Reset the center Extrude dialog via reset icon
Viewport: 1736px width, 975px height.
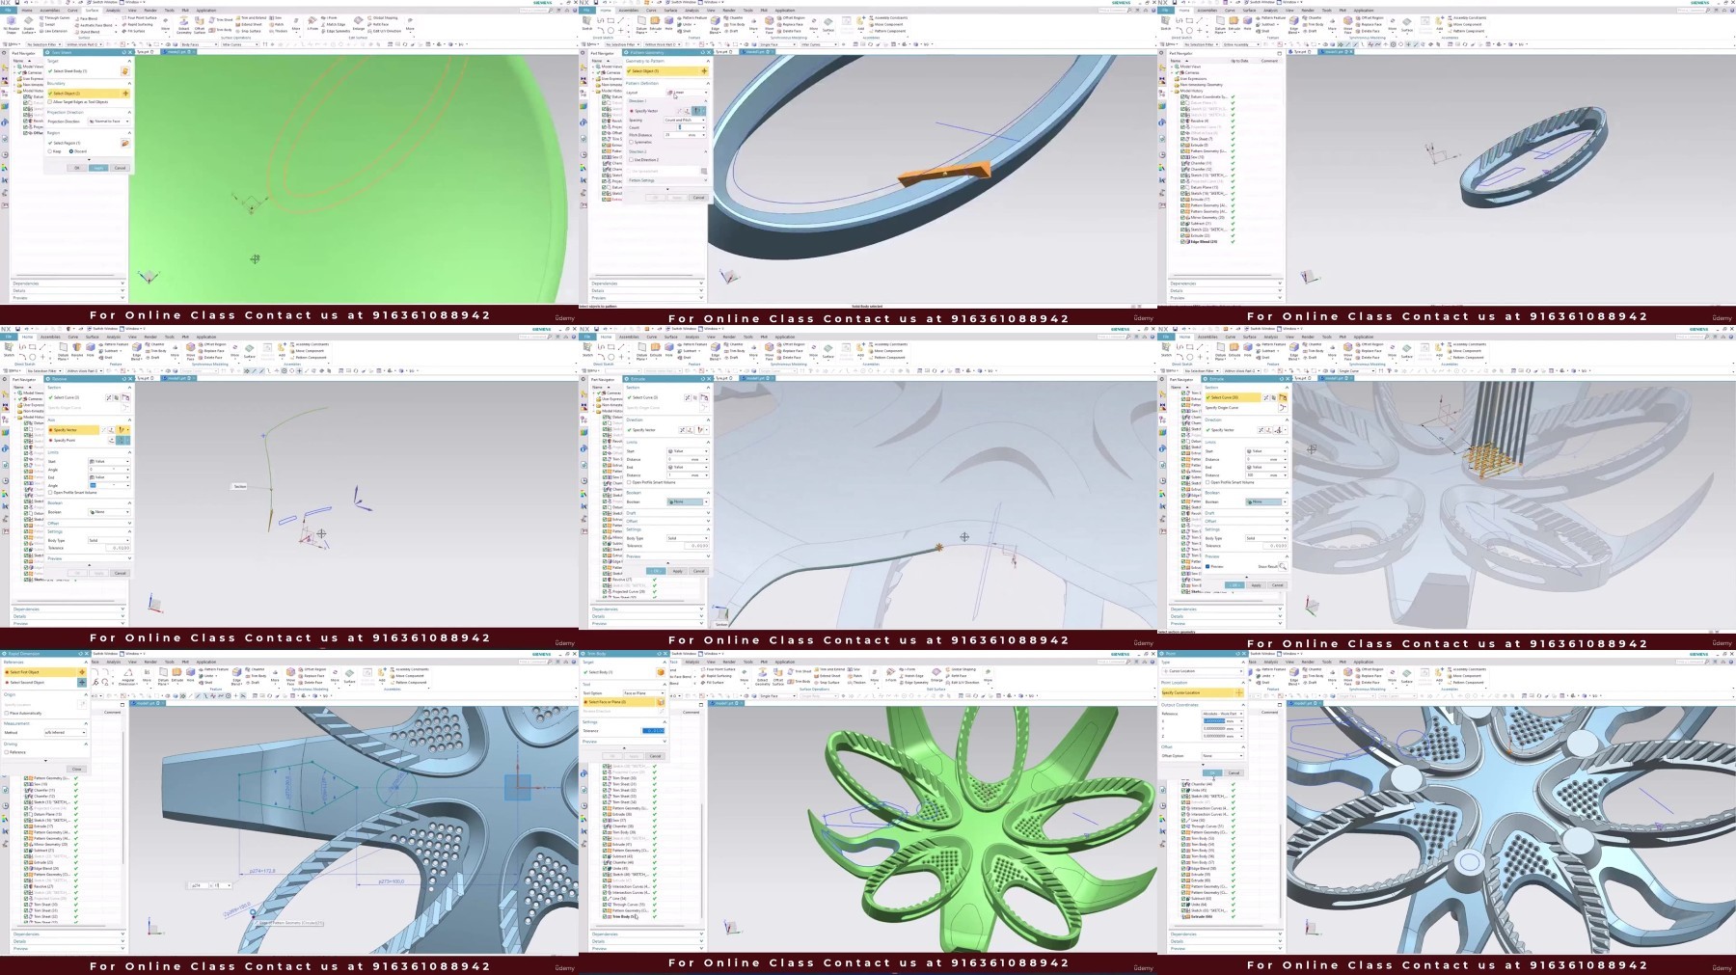coord(703,379)
